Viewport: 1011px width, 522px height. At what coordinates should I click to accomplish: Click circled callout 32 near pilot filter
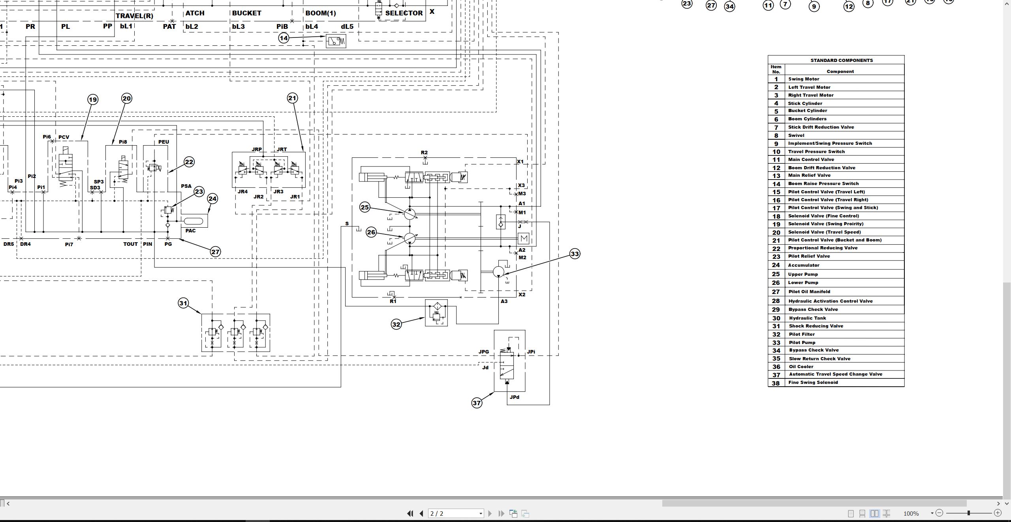[x=396, y=324]
